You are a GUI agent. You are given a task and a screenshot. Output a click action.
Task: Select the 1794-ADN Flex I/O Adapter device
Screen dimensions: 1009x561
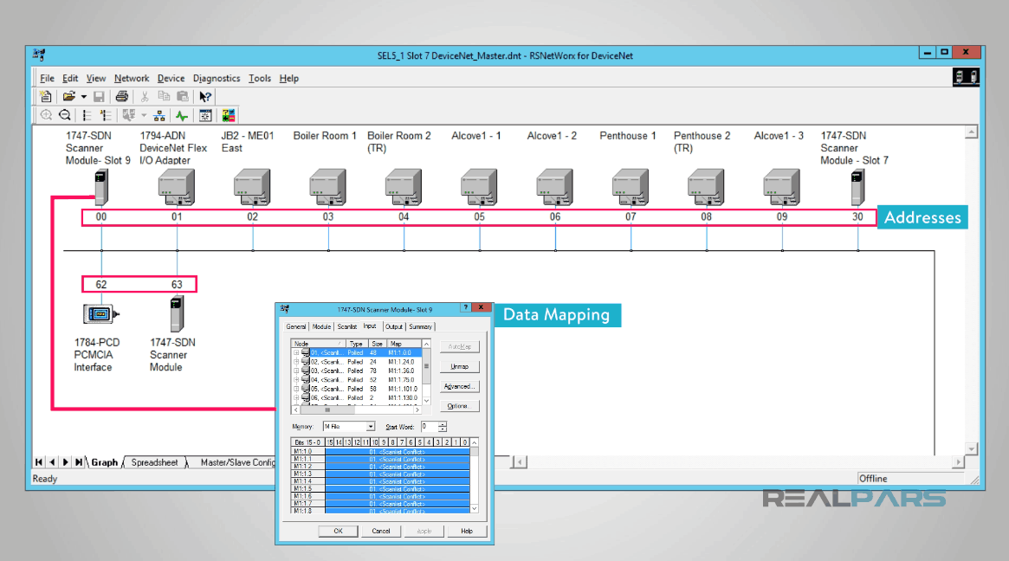177,187
